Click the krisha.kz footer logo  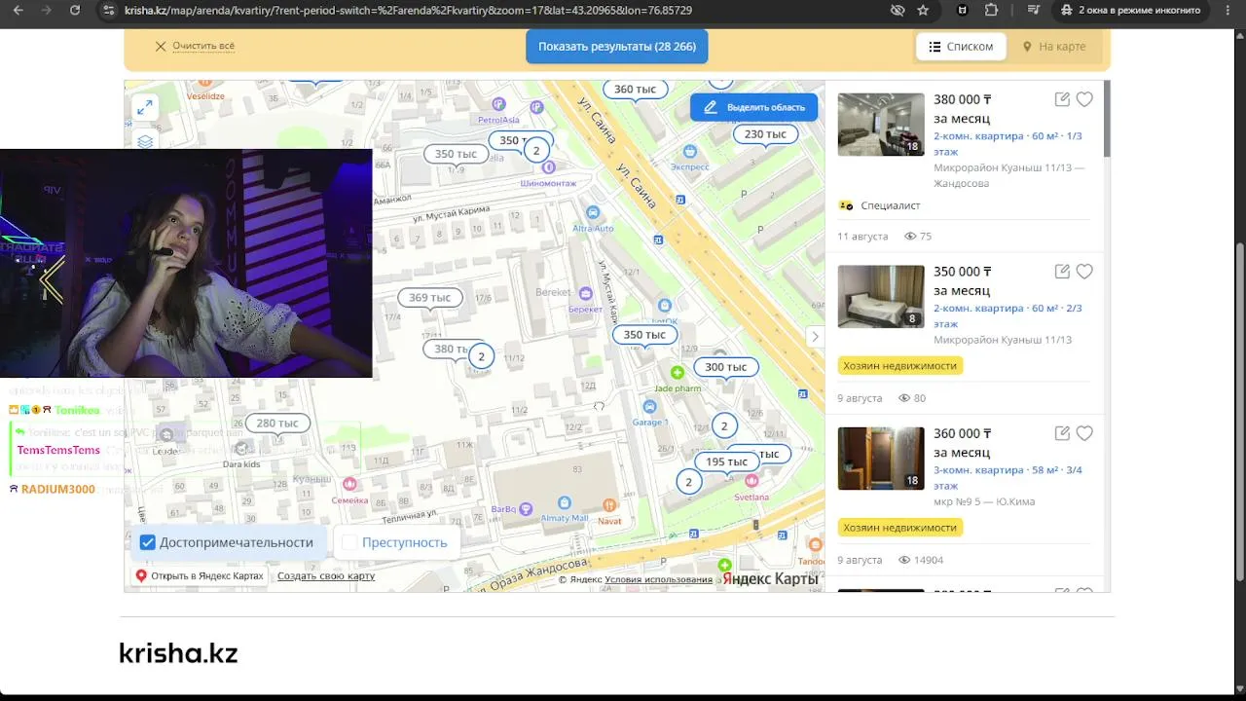178,652
